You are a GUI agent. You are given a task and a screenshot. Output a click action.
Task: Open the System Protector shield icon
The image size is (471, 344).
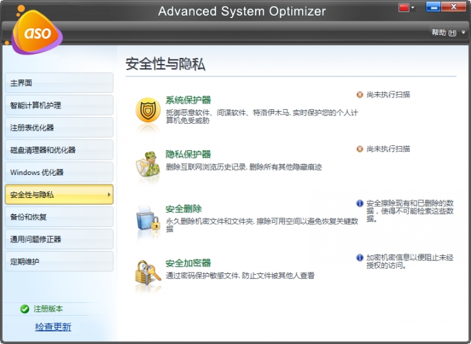point(148,110)
